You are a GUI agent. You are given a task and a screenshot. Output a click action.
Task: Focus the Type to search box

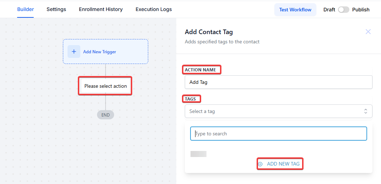tap(278, 134)
